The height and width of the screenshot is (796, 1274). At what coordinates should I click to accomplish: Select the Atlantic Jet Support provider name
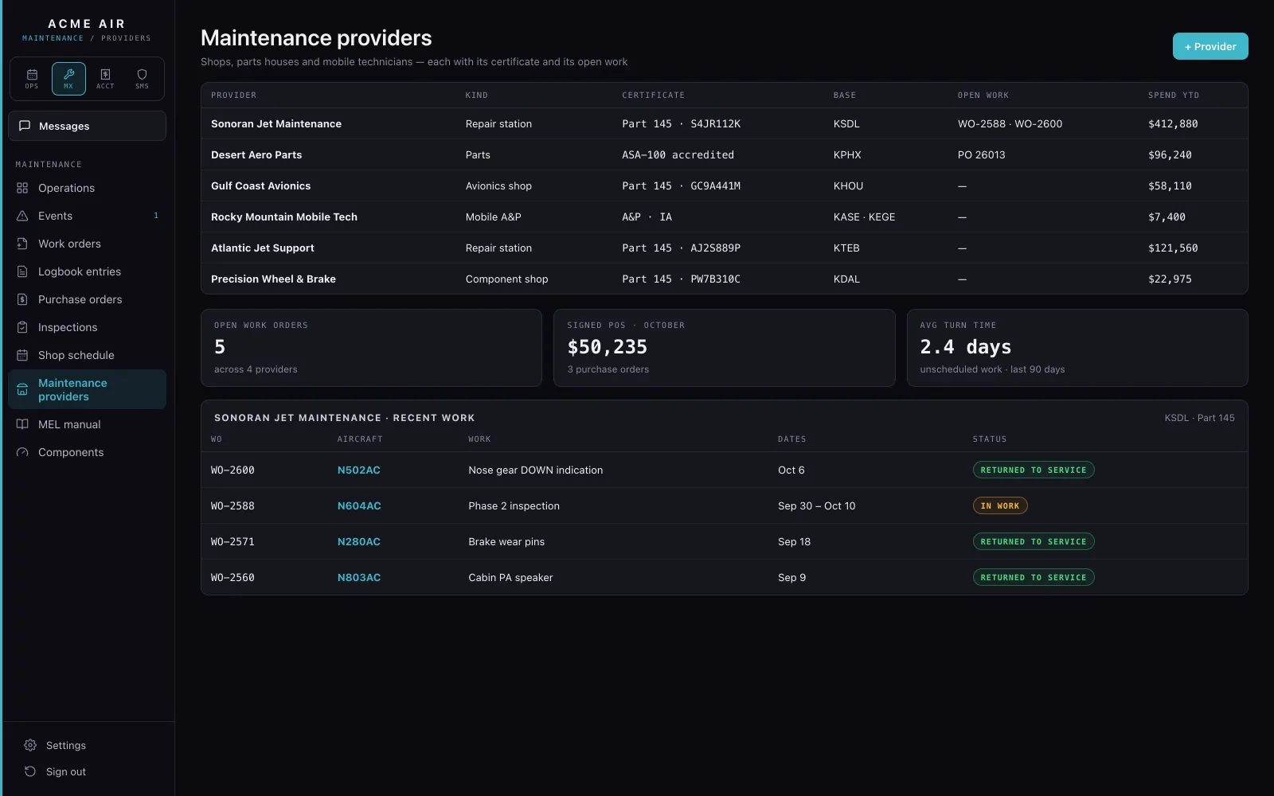[263, 248]
